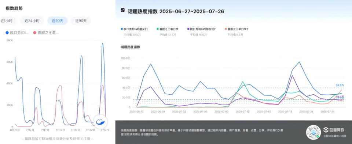Click the 100.0万 y-axis label
This screenshot has width=352, height=144.
click(x=125, y=58)
